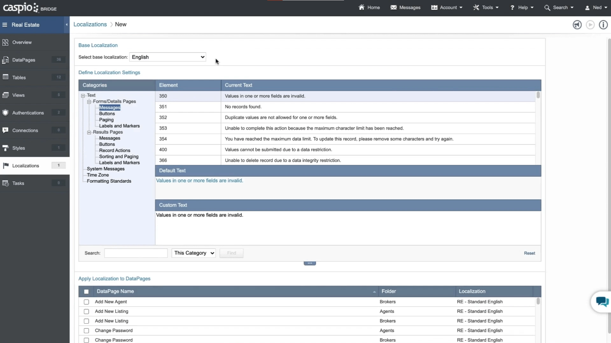Click the Overview sidebar icon

tap(5, 42)
